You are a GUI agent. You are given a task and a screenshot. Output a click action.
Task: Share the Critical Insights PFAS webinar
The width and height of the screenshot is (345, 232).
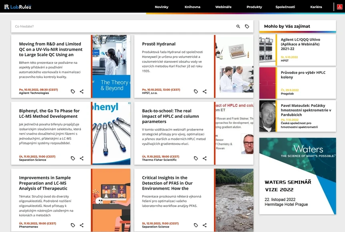coord(205,225)
